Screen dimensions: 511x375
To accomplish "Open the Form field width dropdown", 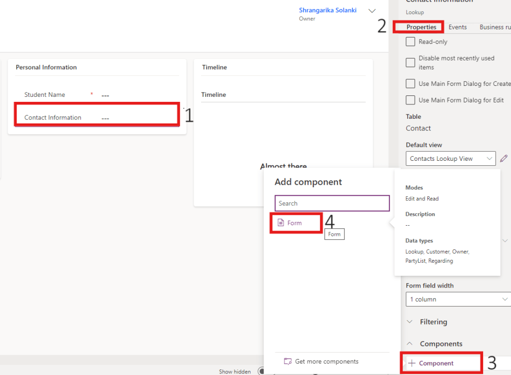I will tap(457, 299).
